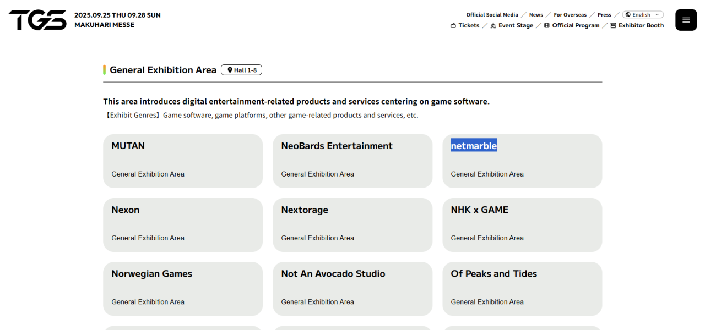Open the English language dropdown
The image size is (705, 330).
click(x=643, y=15)
